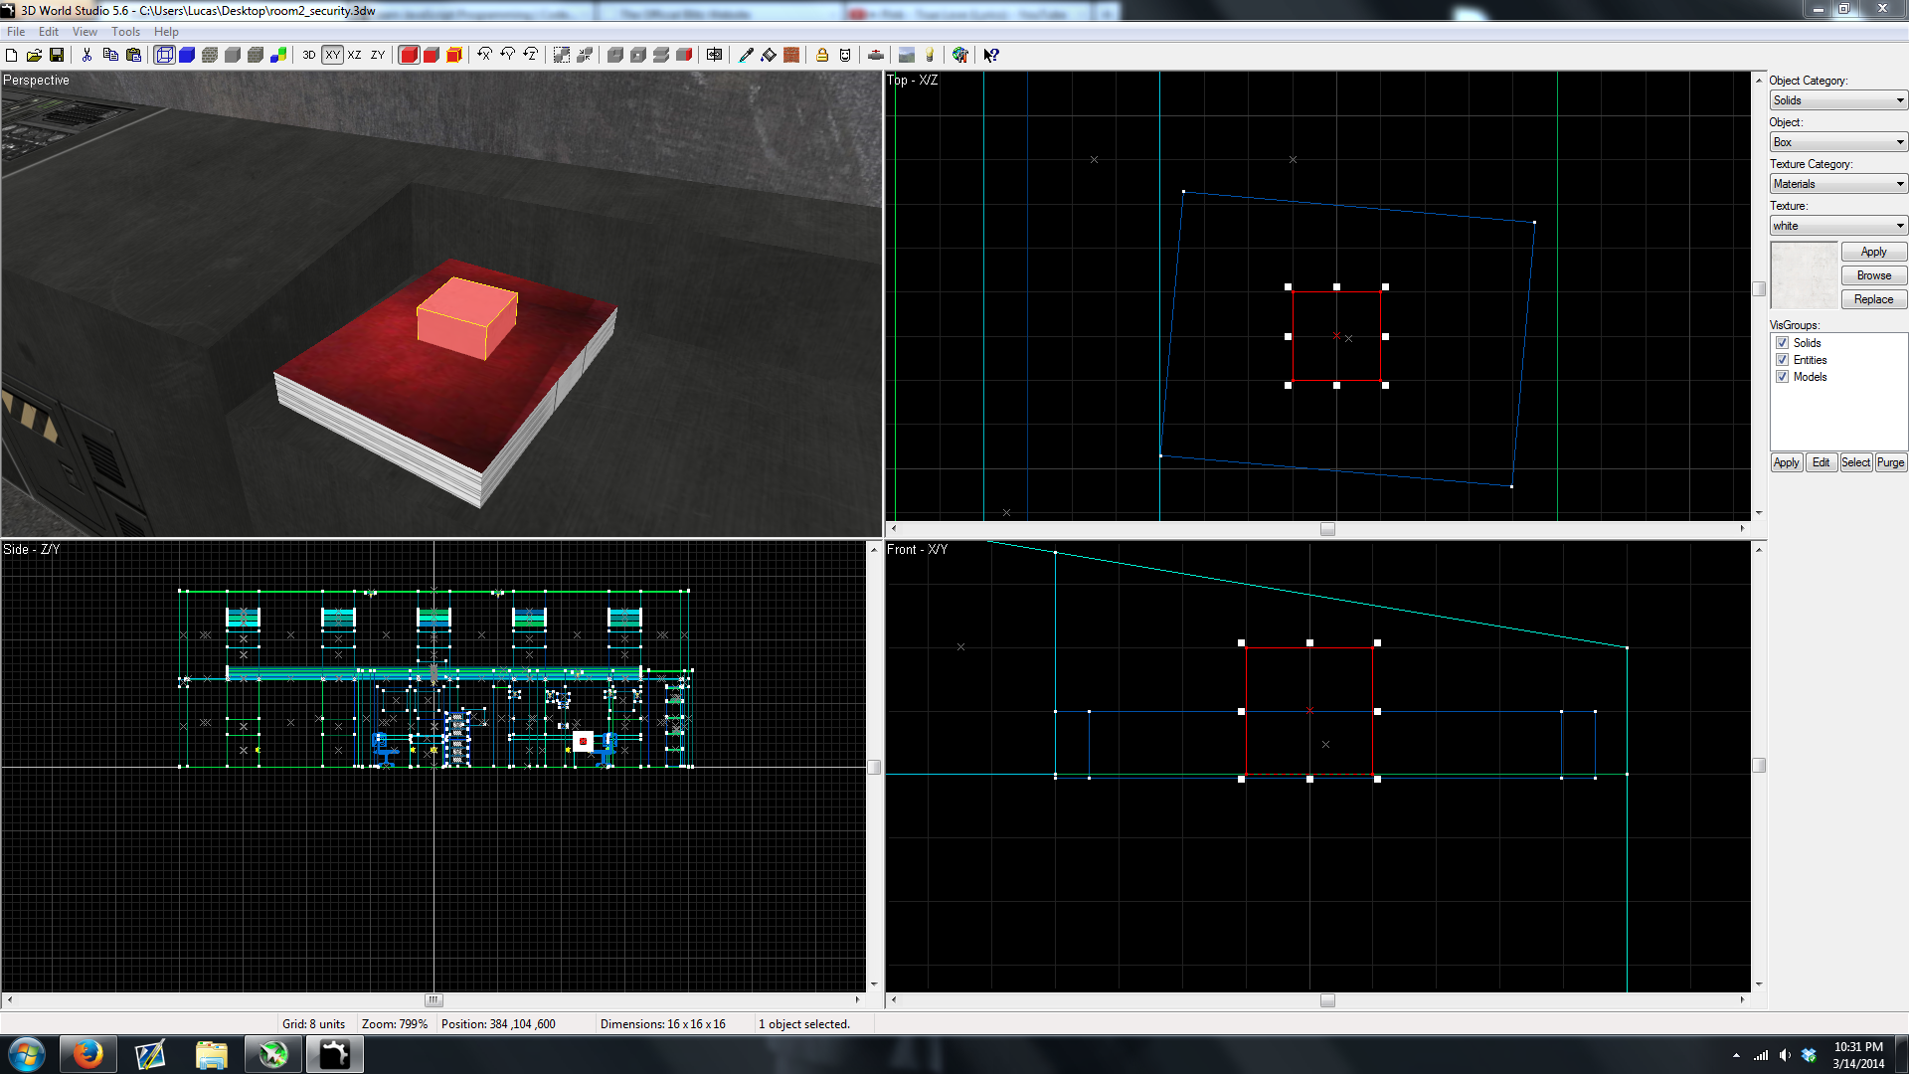Select the XZ view orientation button
This screenshot has height=1074, width=1909.
[x=354, y=55]
